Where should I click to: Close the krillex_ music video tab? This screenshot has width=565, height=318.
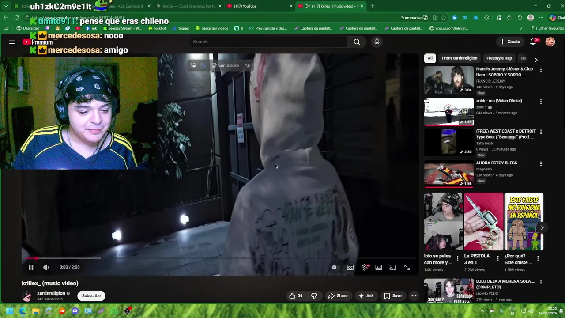362,6
